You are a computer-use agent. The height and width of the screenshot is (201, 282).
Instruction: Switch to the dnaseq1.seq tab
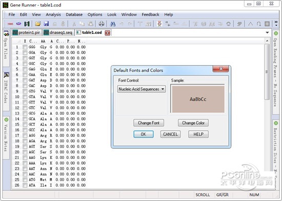coord(58,32)
